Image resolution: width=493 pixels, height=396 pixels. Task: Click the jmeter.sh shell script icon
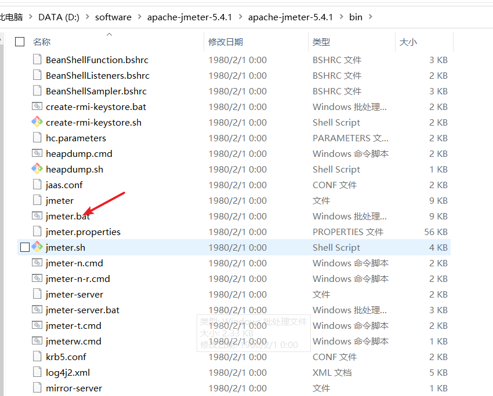click(x=37, y=247)
